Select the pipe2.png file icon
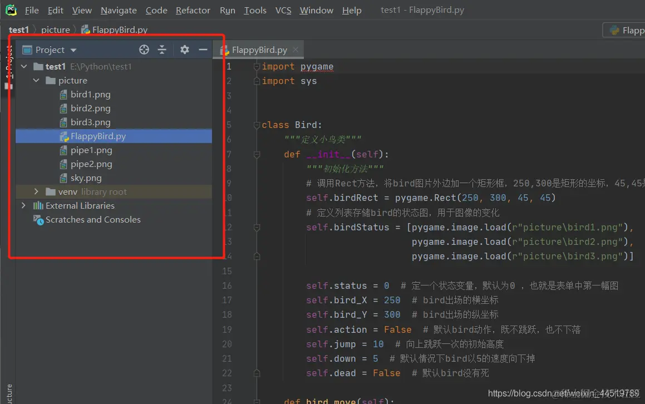The width and height of the screenshot is (645, 404). [63, 165]
